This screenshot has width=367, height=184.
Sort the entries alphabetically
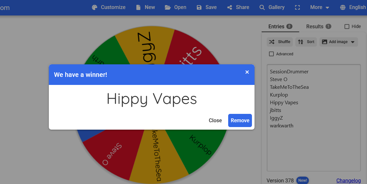click(x=306, y=42)
